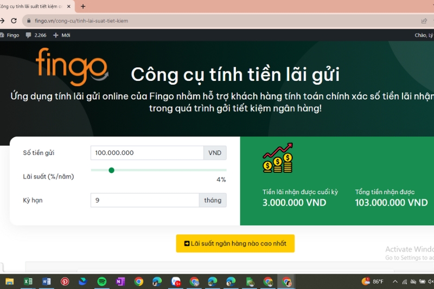The width and height of the screenshot is (434, 289).
Task: Click 'Tổng tiền nhận được' label
Action: [385, 192]
